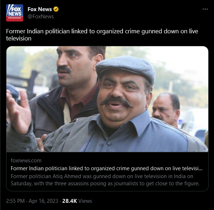Click the word "television" on tweet's second line
The image size is (214, 210).
coord(19,39)
